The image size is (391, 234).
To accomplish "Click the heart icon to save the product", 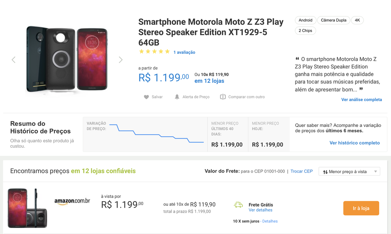I will click(146, 97).
